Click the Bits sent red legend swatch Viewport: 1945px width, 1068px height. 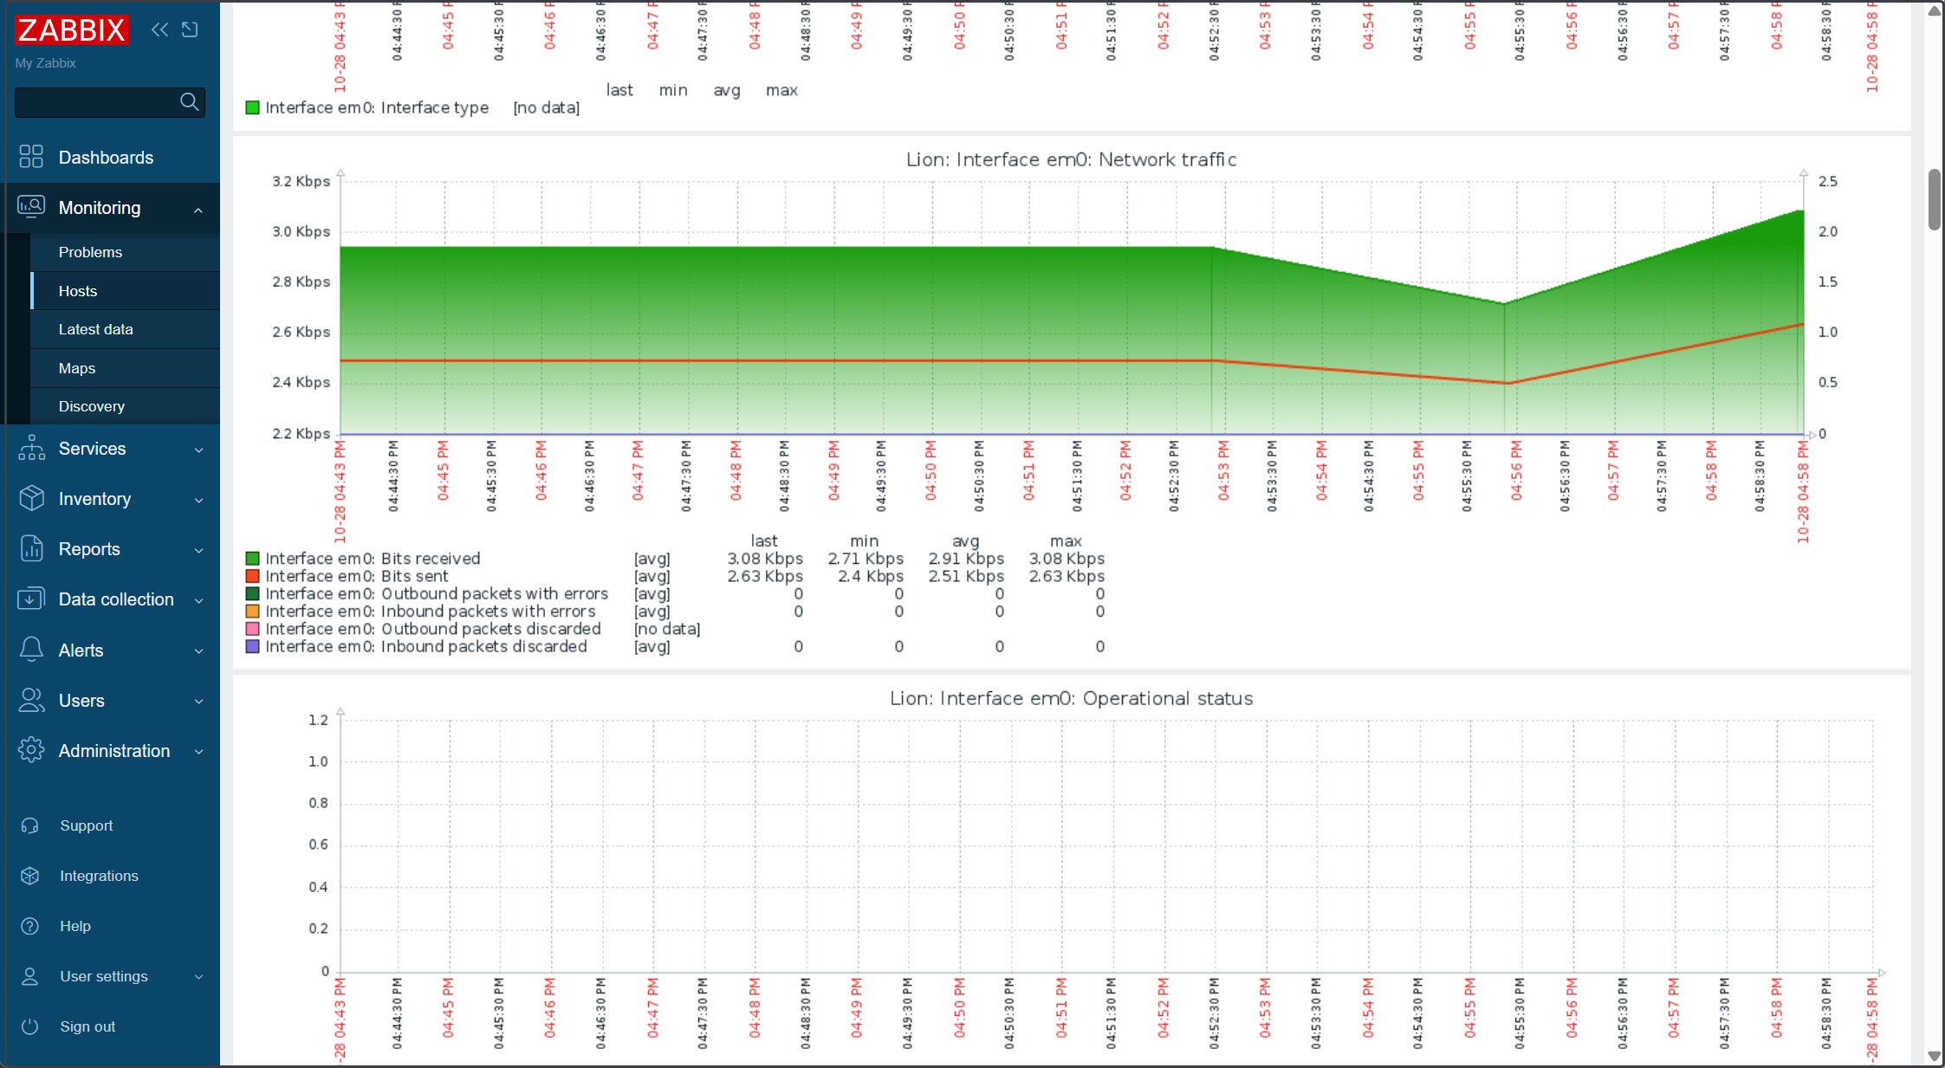point(253,576)
